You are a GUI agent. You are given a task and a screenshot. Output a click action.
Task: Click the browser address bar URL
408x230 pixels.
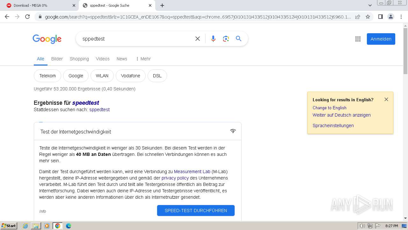tap(198, 17)
